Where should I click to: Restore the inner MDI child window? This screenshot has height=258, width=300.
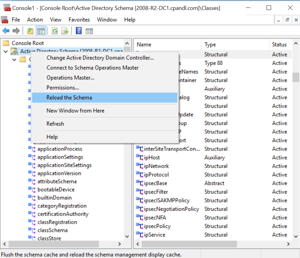click(287, 20)
